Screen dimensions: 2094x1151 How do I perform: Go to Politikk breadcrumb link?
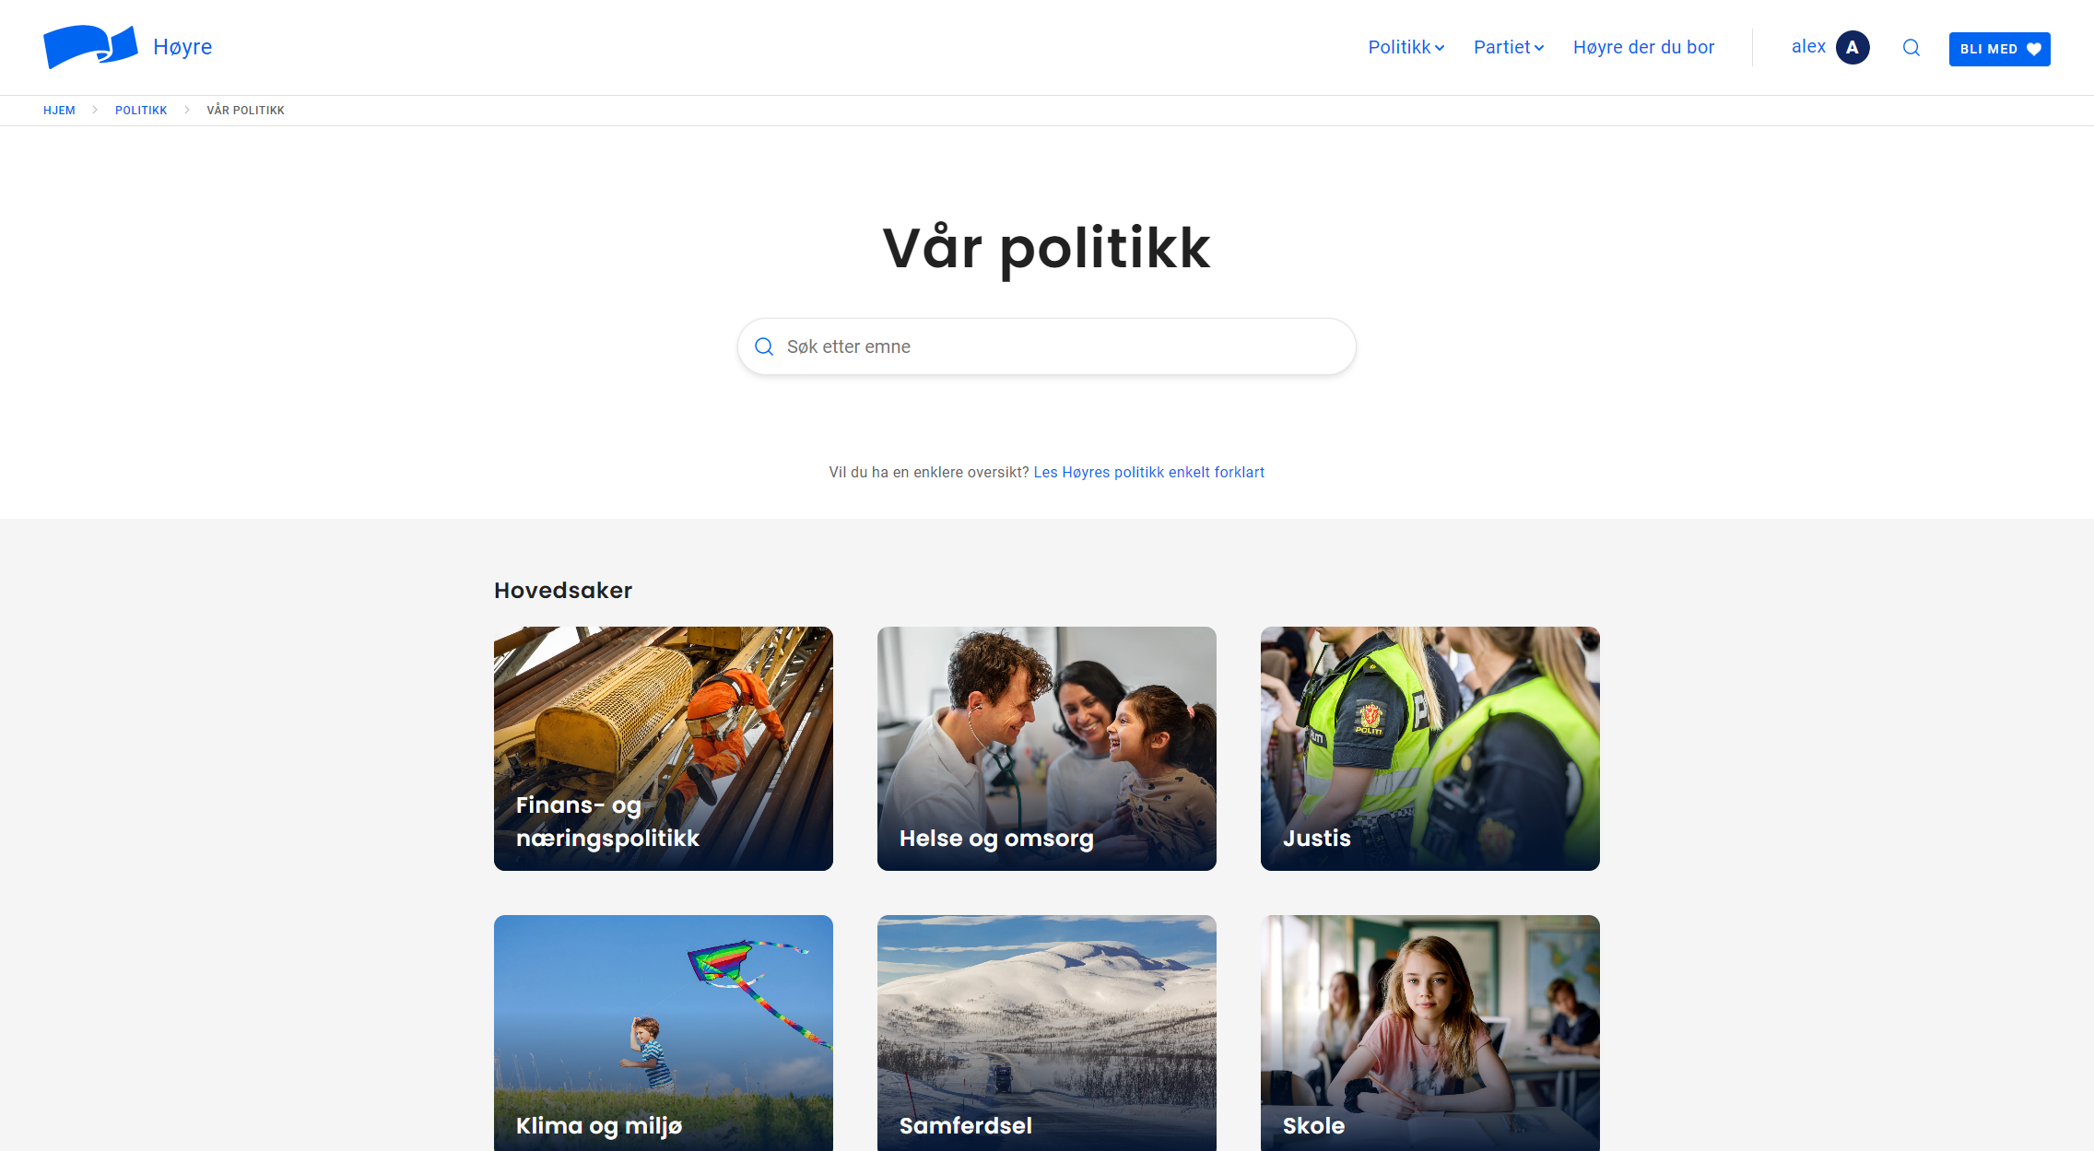[141, 111]
